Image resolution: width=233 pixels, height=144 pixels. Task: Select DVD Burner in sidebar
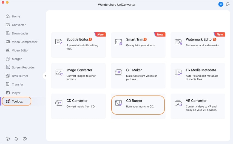coord(20,76)
